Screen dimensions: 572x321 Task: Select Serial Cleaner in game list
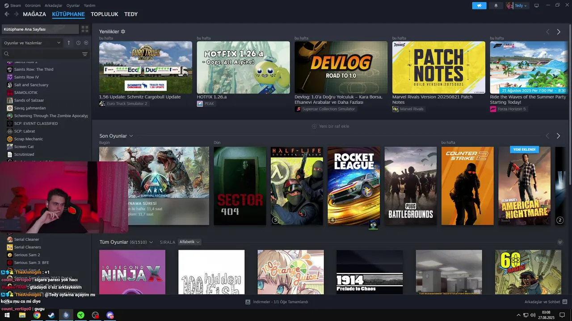pos(26,239)
